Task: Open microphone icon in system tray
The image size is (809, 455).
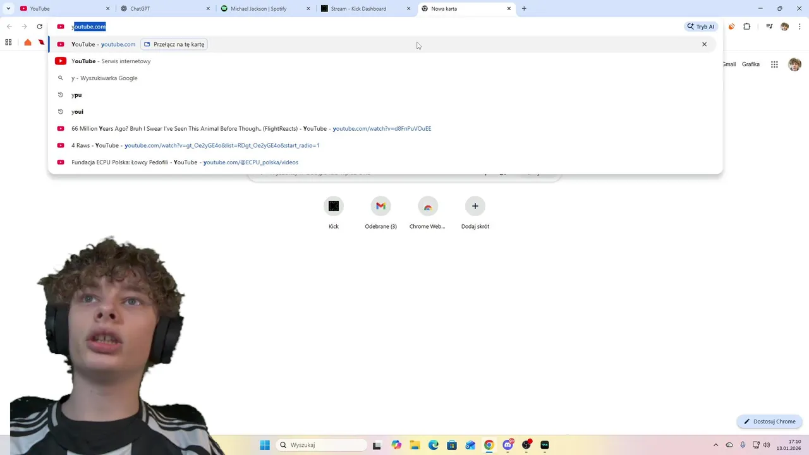Action: [x=743, y=445]
